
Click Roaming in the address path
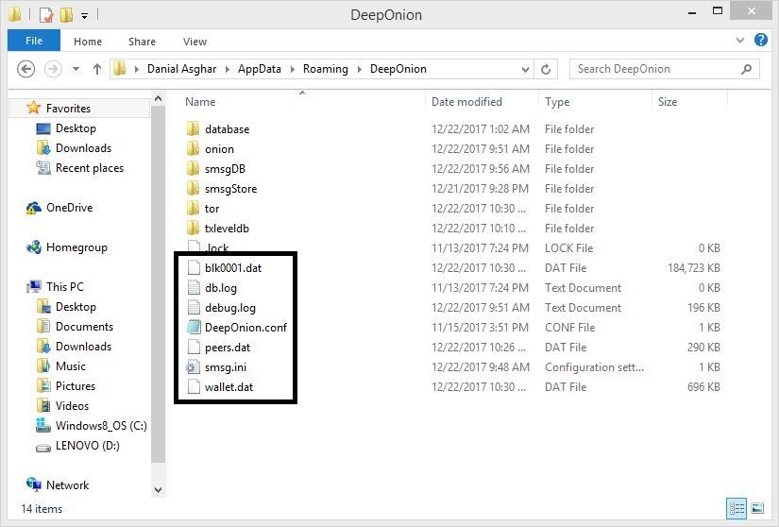click(326, 69)
